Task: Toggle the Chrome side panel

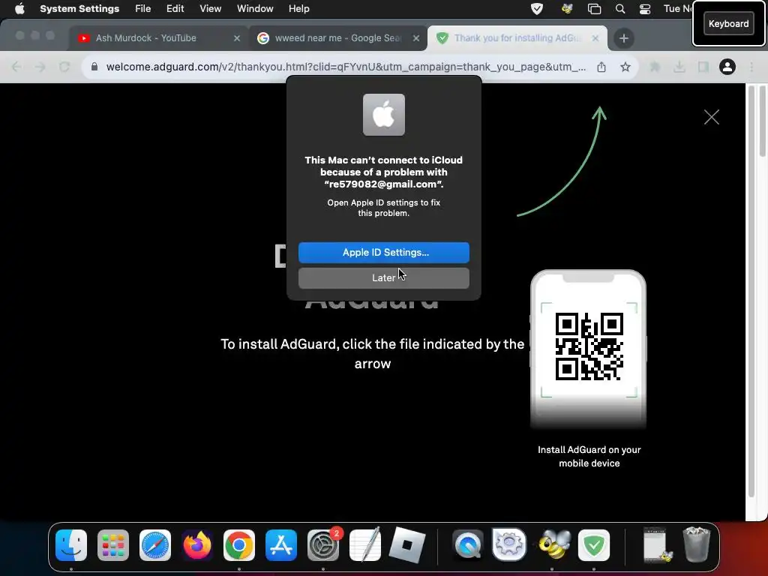Action: (x=703, y=67)
